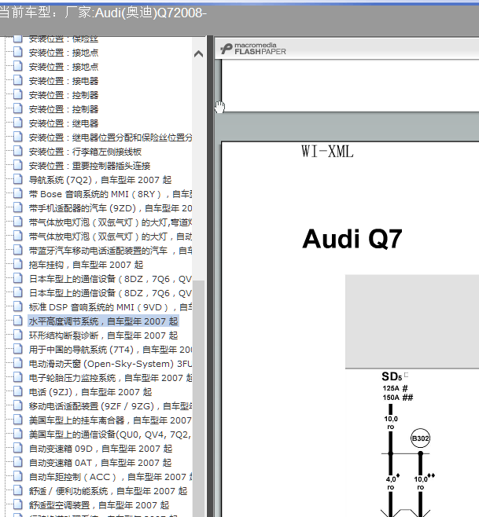Screen dimensions: 479x517
Task: Open 带蓝牙汽车移动电话适配装置的汽车 entry
Action: click(110, 251)
